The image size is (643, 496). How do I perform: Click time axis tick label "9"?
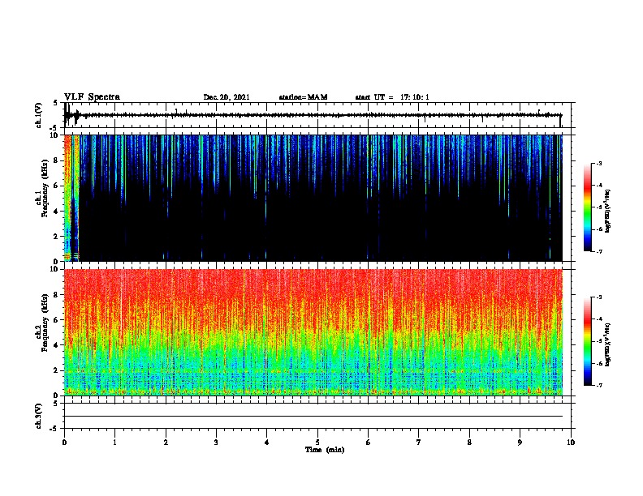pyautogui.click(x=520, y=443)
